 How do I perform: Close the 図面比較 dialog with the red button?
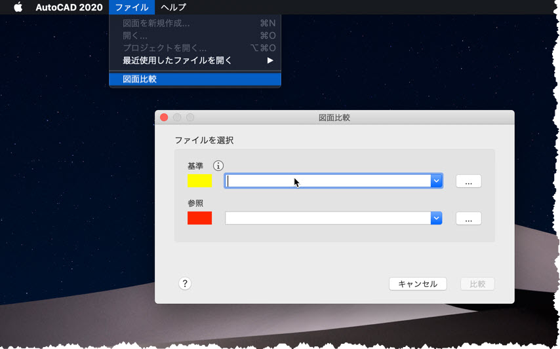tap(164, 117)
